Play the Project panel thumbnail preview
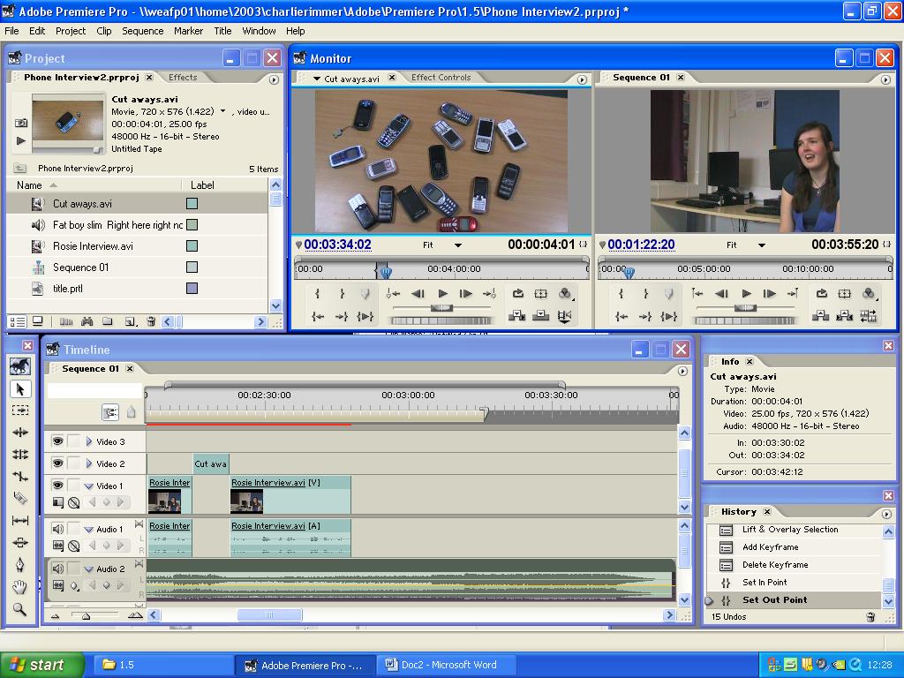This screenshot has width=904, height=678. tap(21, 140)
